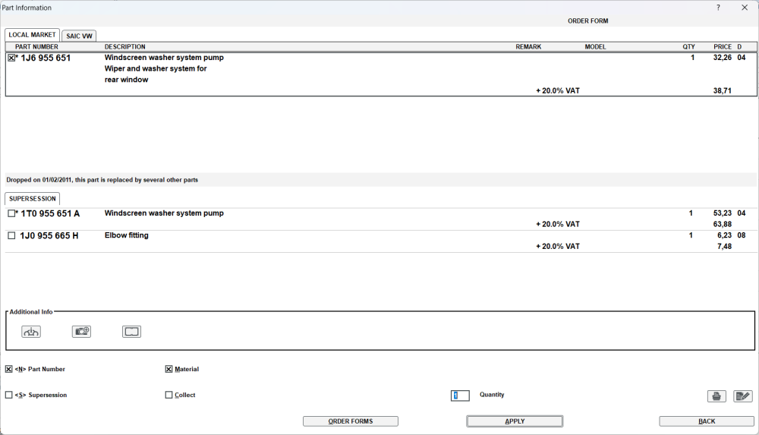Click the VAT price 38,71
759x435 pixels.
click(x=723, y=91)
